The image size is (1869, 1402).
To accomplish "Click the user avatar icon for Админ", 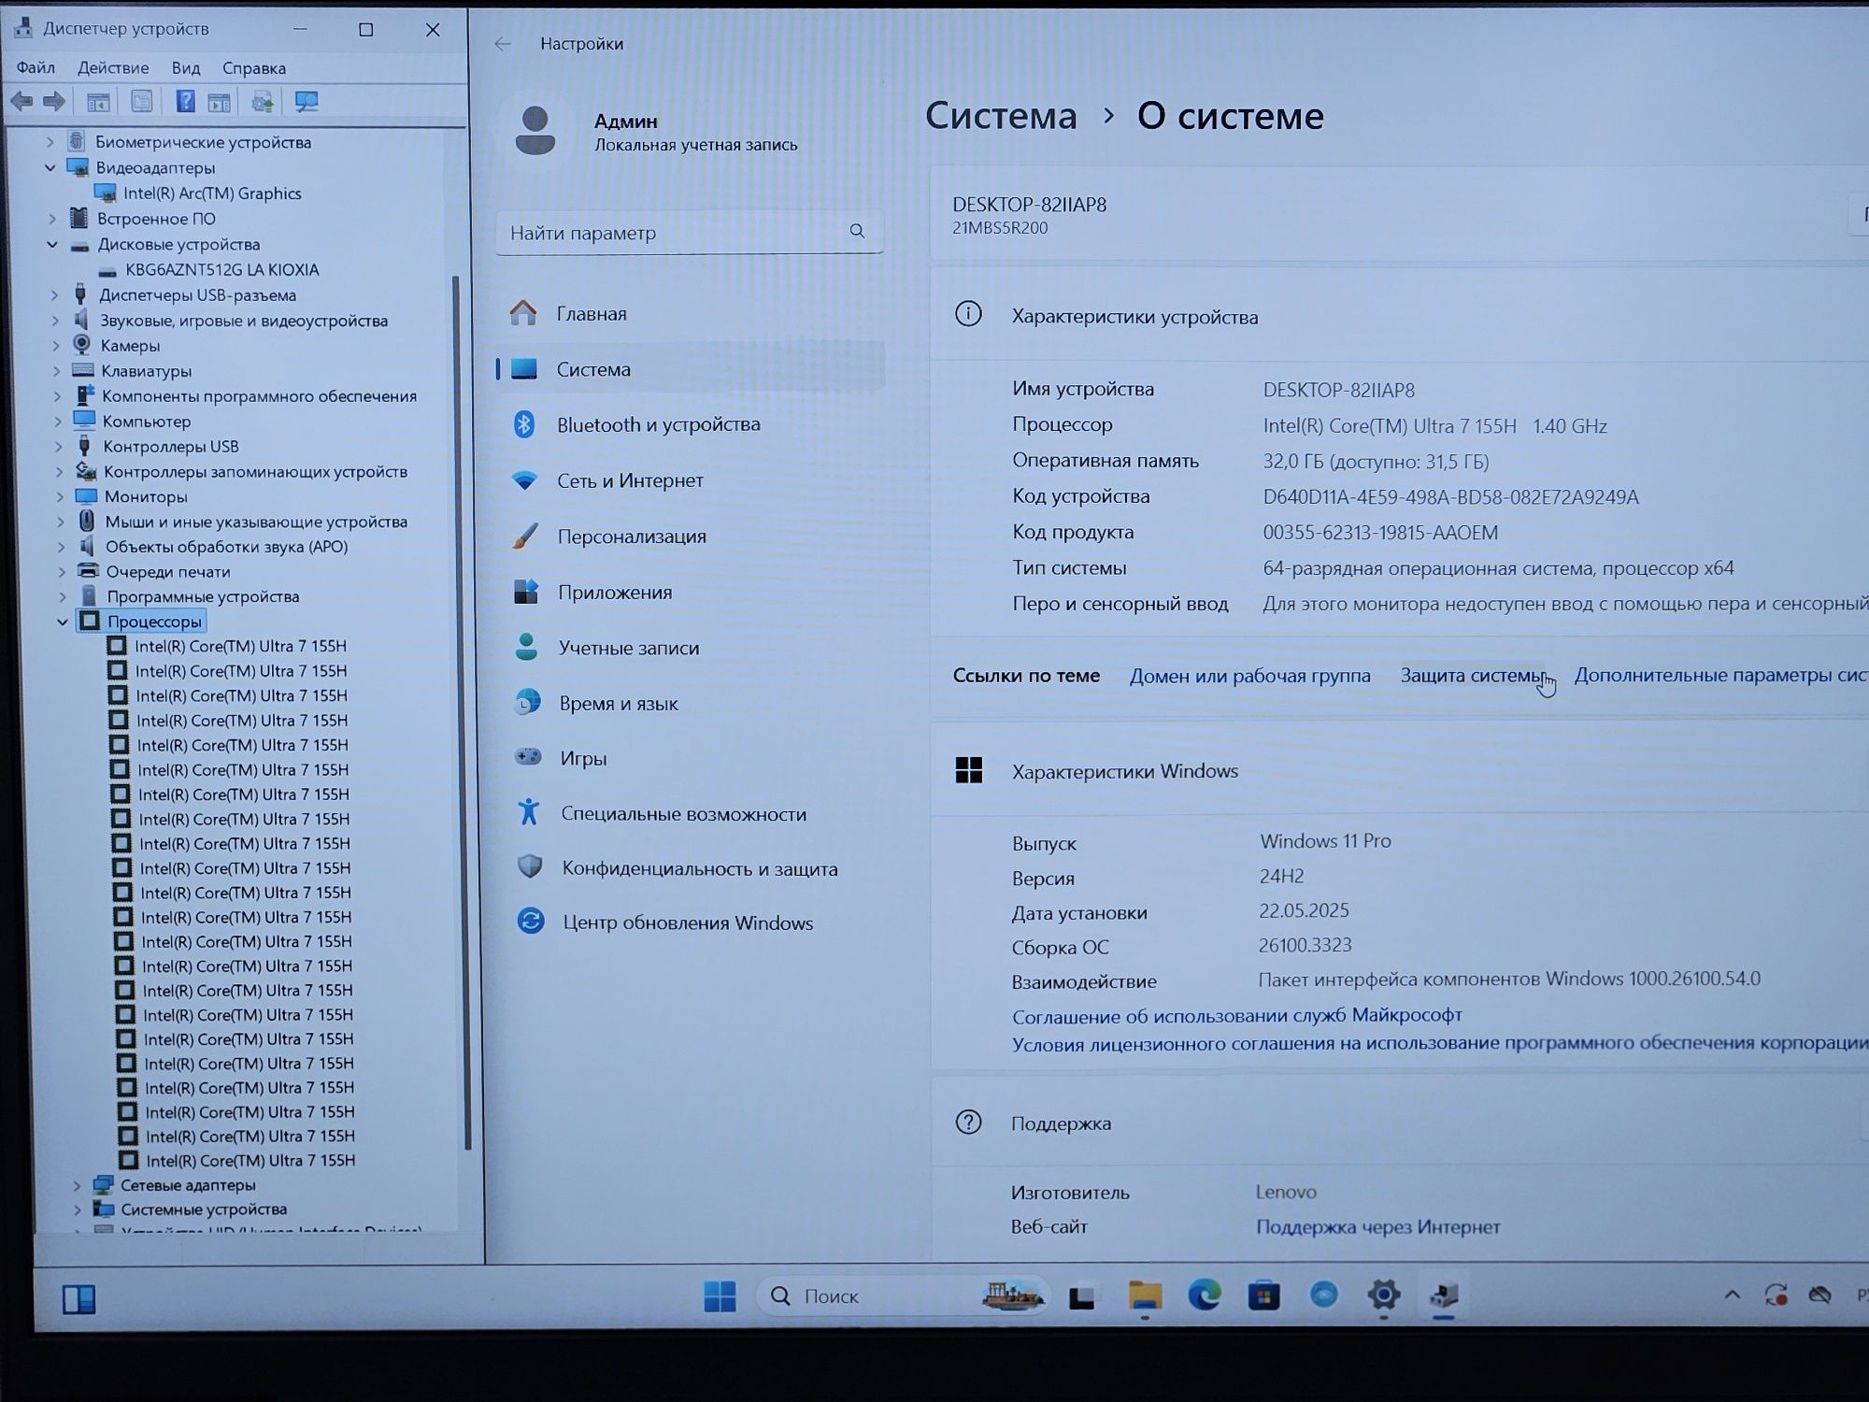I will click(535, 131).
